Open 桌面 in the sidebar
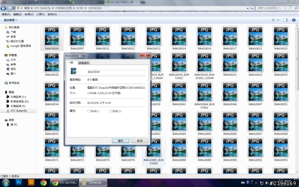299x187 pixels. pos(13,36)
